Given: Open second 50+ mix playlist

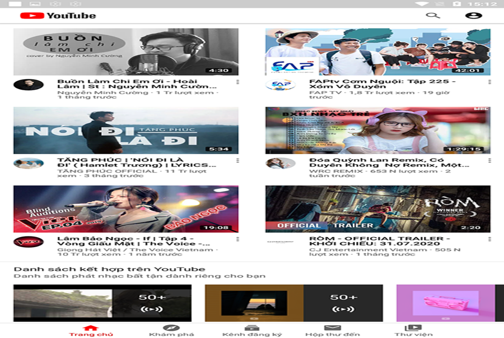Looking at the screenshot, I should (294, 303).
